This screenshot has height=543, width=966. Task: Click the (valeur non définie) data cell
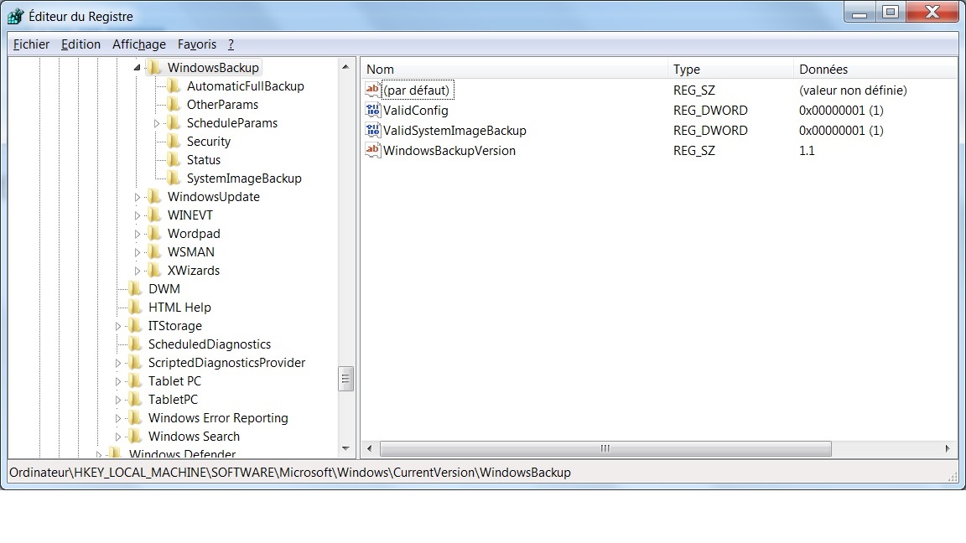point(853,90)
